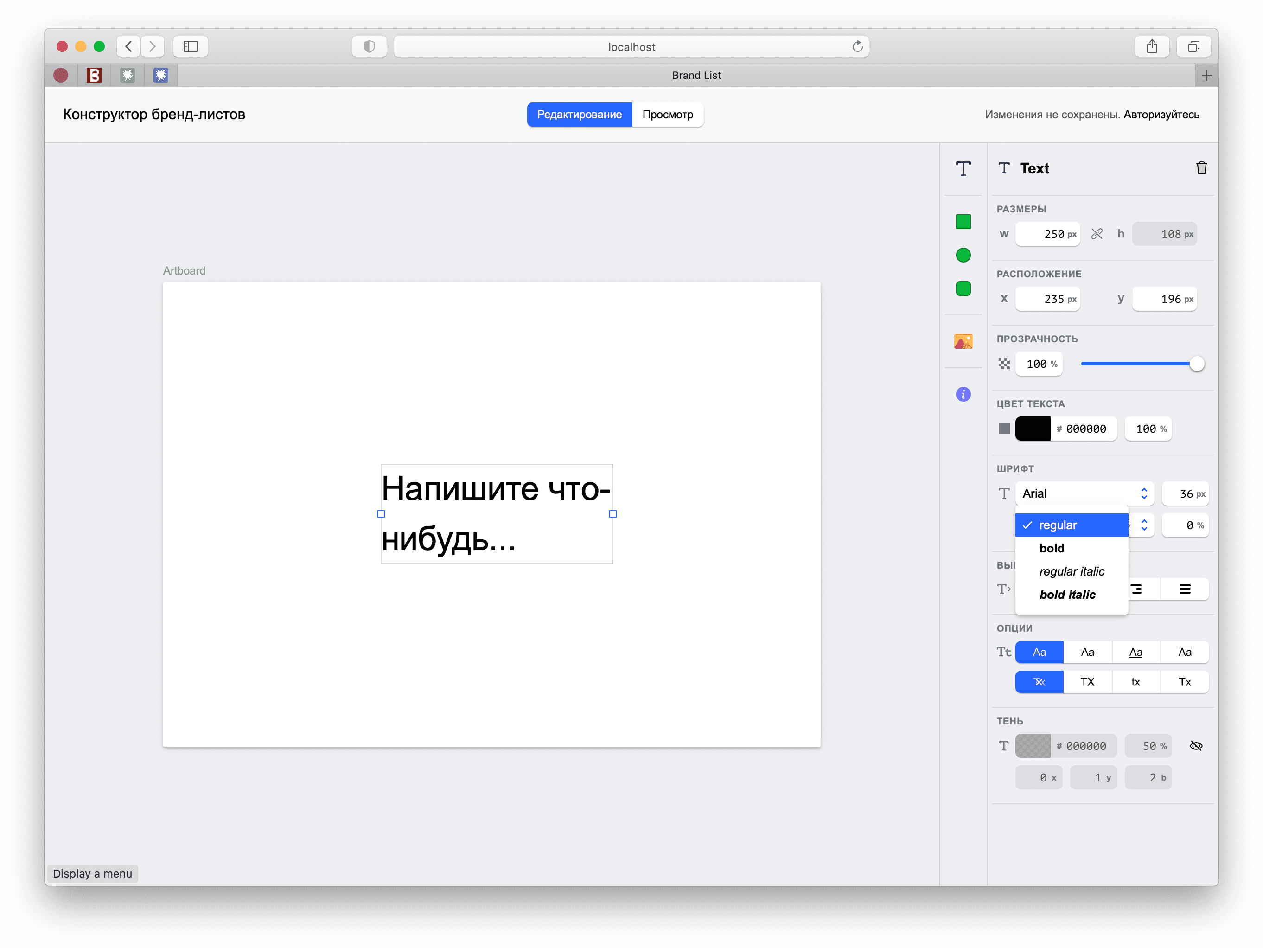The width and height of the screenshot is (1263, 948).
Task: Choose no-decoration Aa option
Action: click(x=1039, y=652)
